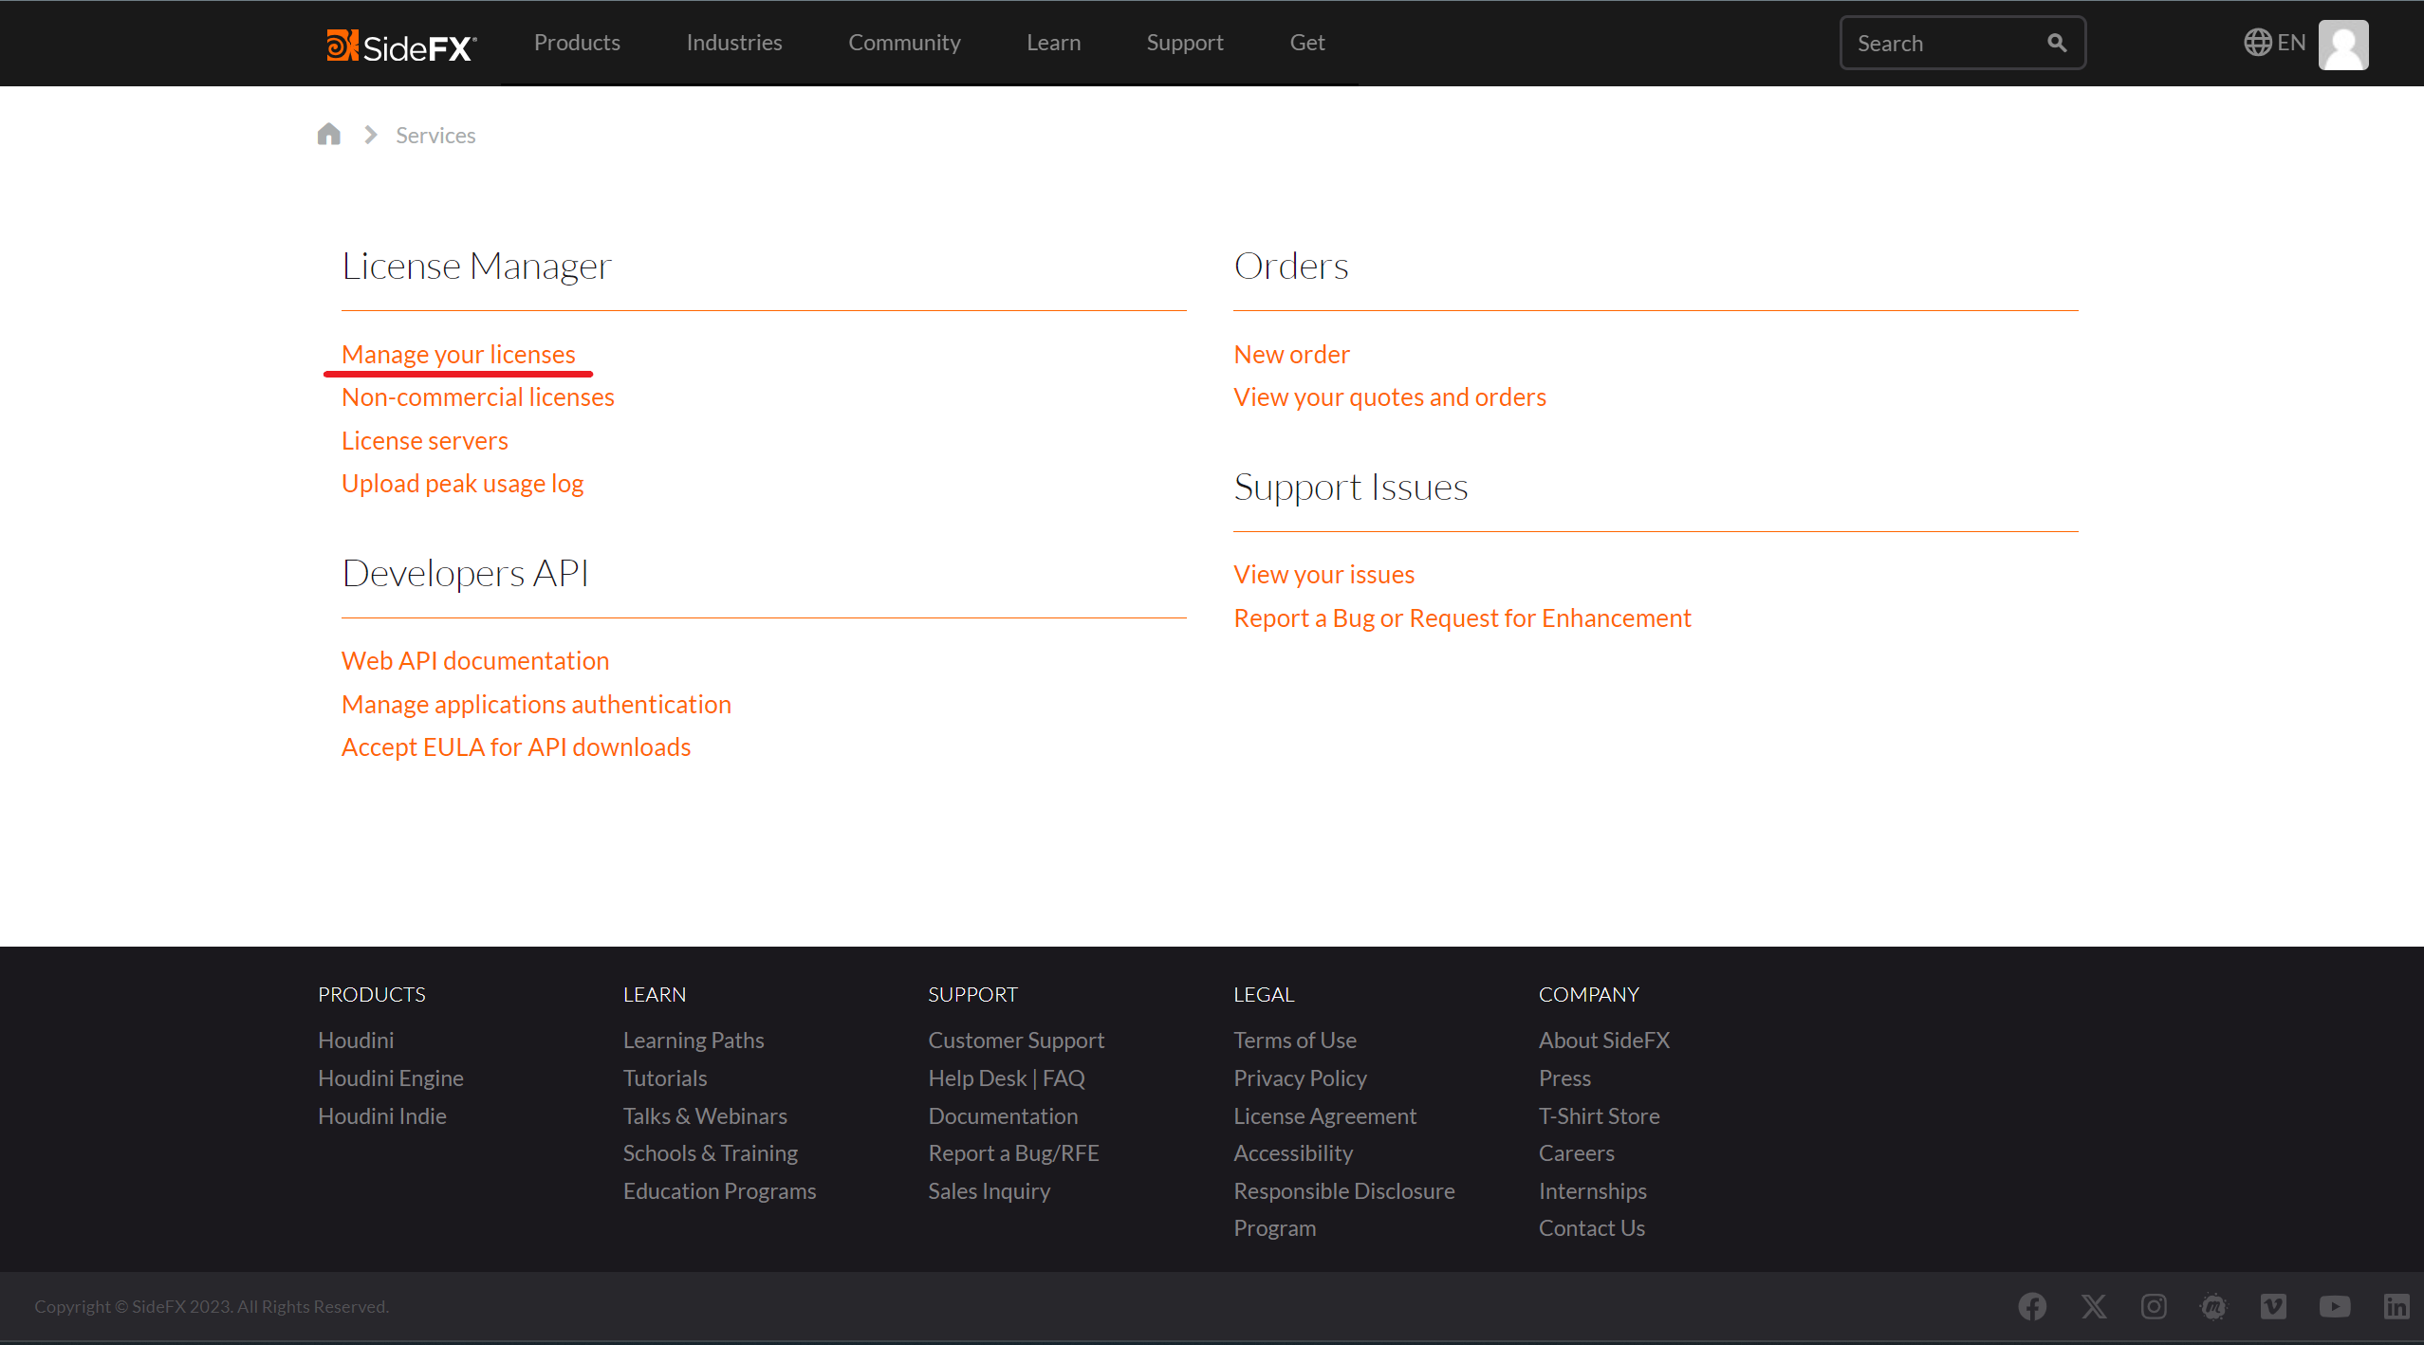
Task: Open SideFX Instagram icon
Action: pos(2154,1306)
